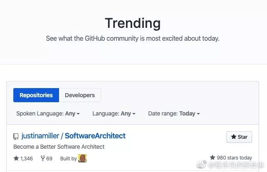267x172 pixels.
Task: Click the 980 stars today text
Action: coord(234,158)
